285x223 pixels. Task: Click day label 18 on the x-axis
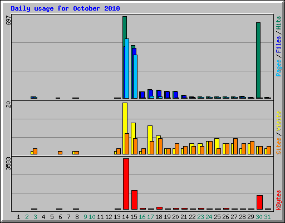159,217
